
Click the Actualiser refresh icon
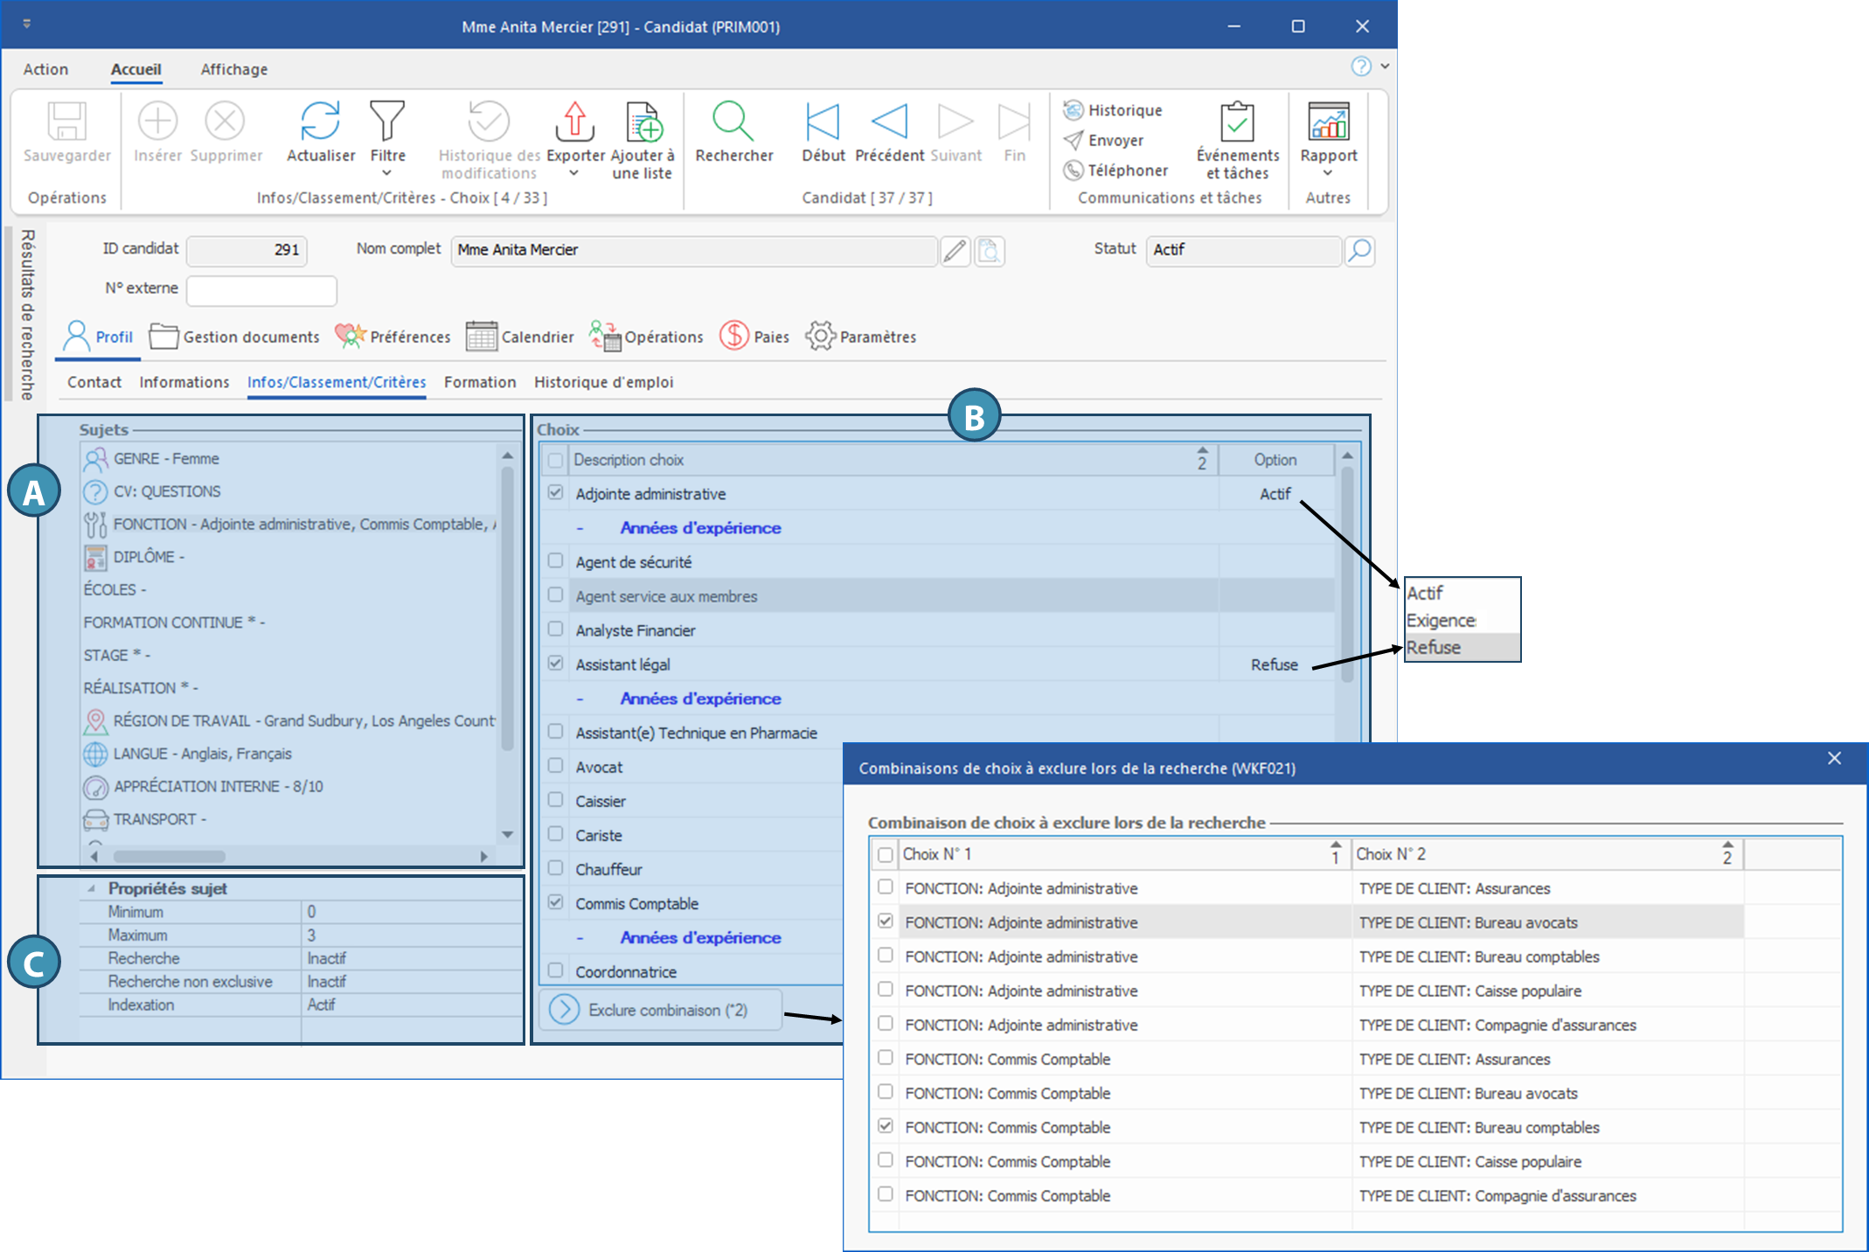pos(320,122)
